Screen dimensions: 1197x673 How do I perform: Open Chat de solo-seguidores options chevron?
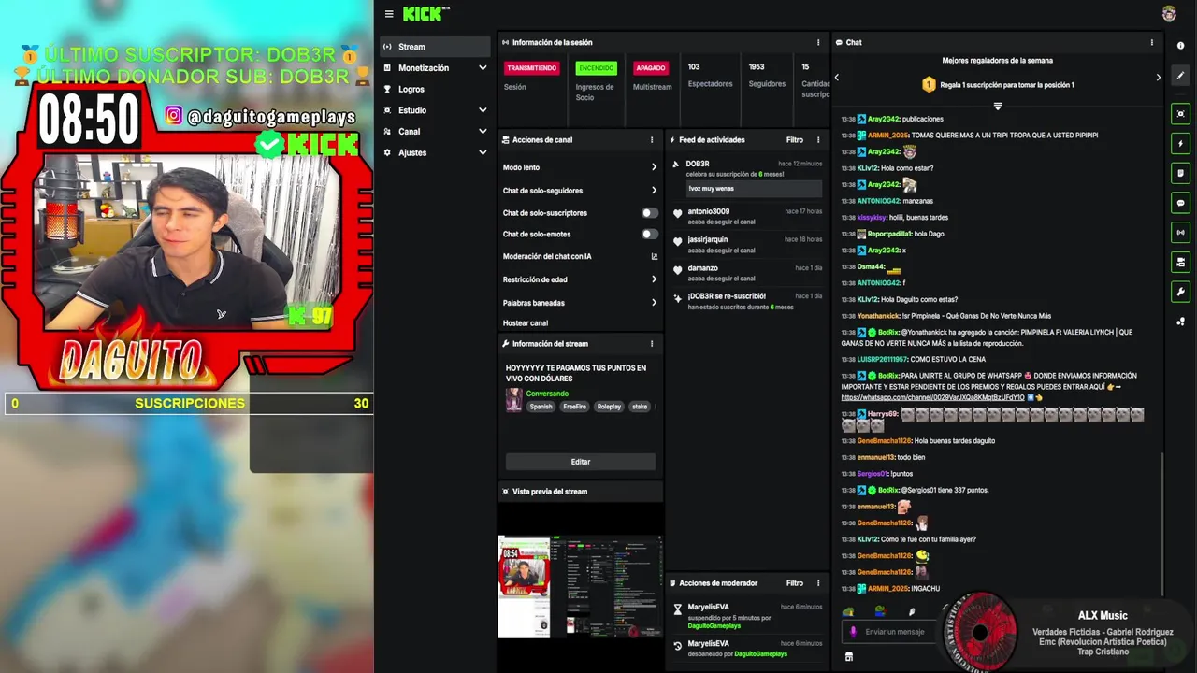(x=654, y=191)
